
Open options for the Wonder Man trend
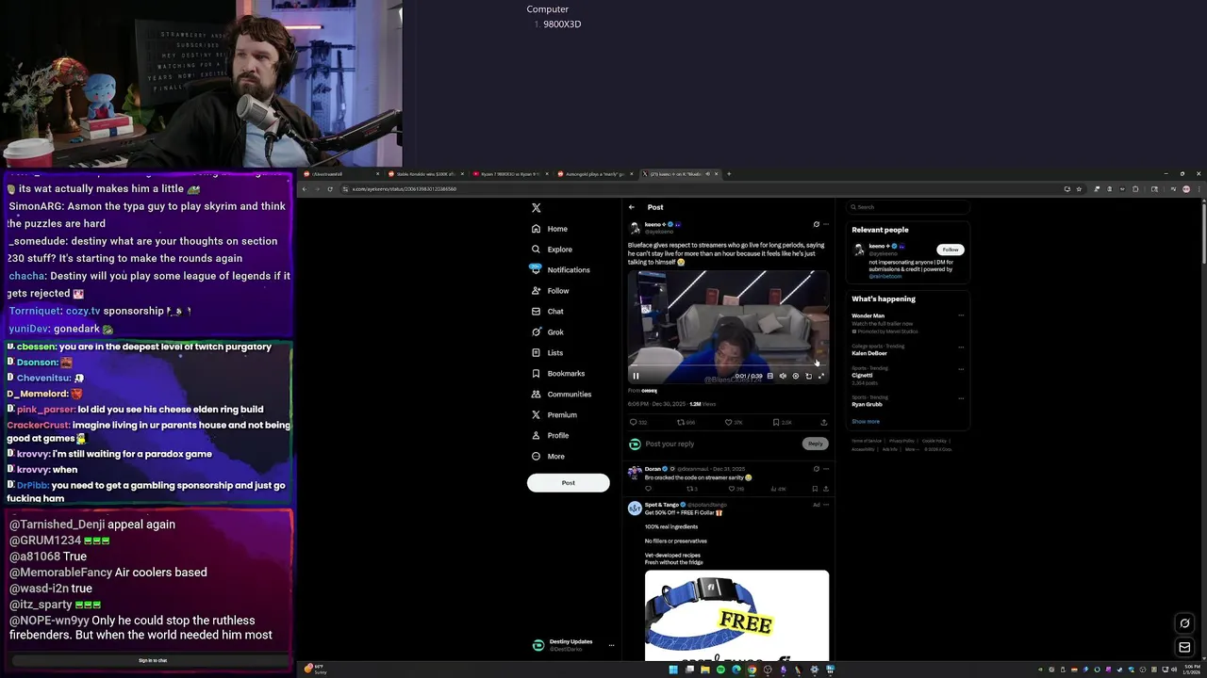click(961, 315)
